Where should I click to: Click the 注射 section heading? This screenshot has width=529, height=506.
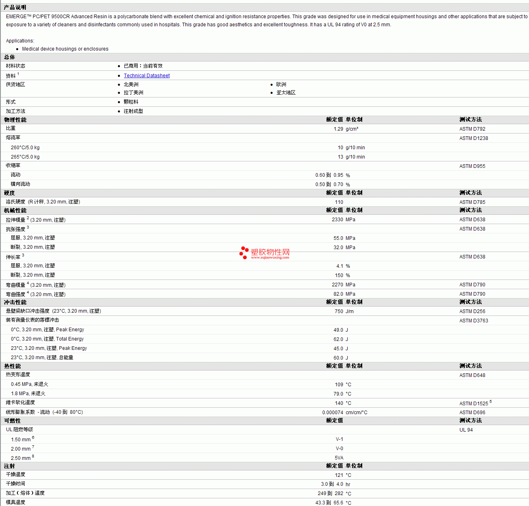point(10,466)
